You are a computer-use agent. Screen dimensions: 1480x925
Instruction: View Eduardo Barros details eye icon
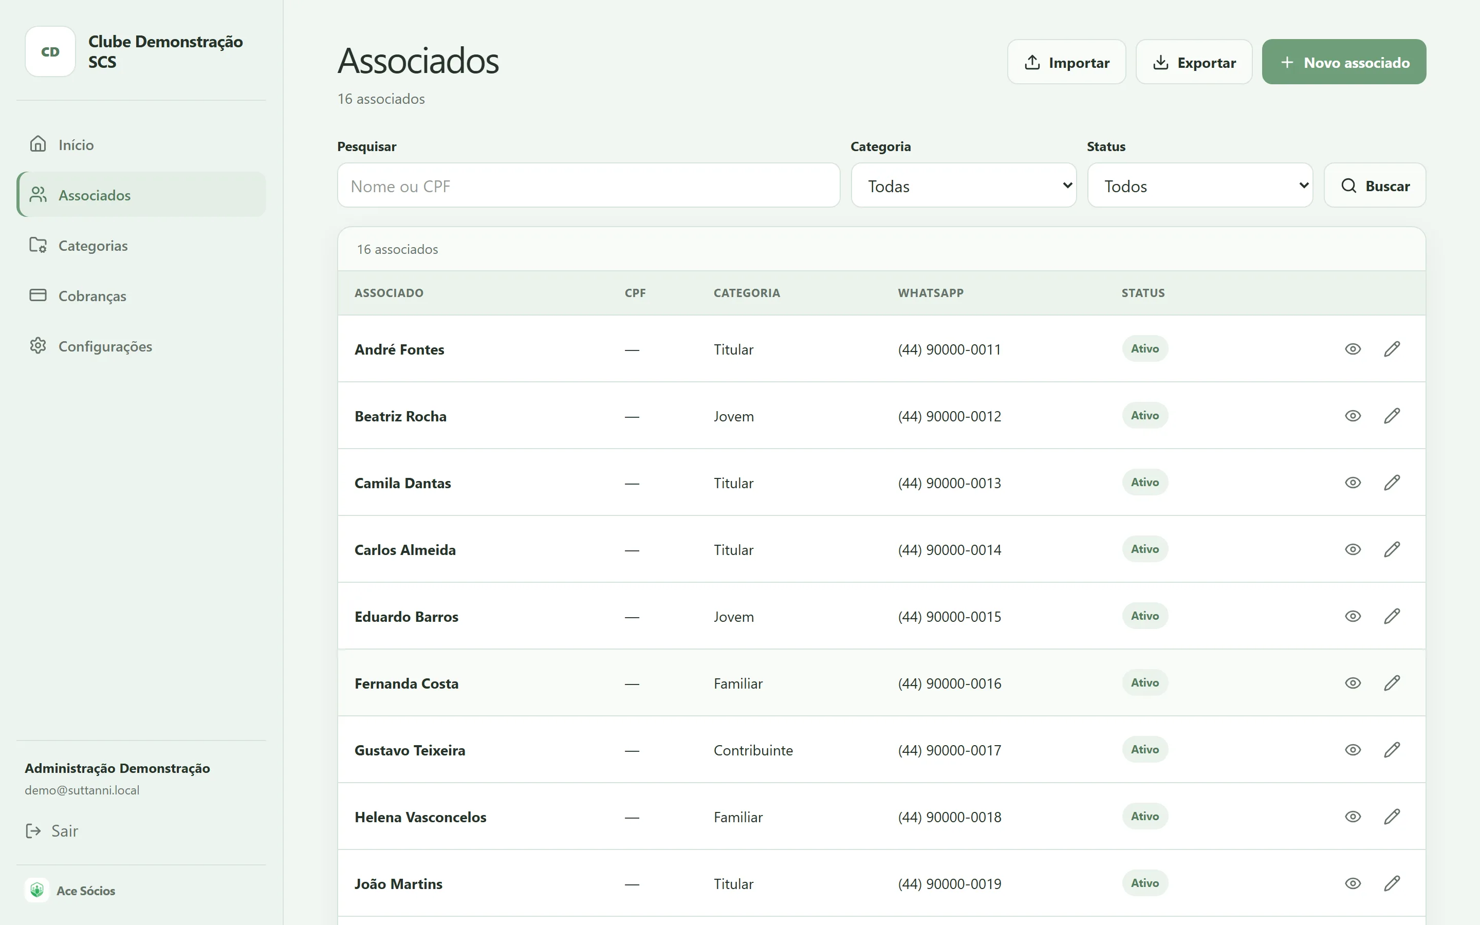pyautogui.click(x=1352, y=616)
